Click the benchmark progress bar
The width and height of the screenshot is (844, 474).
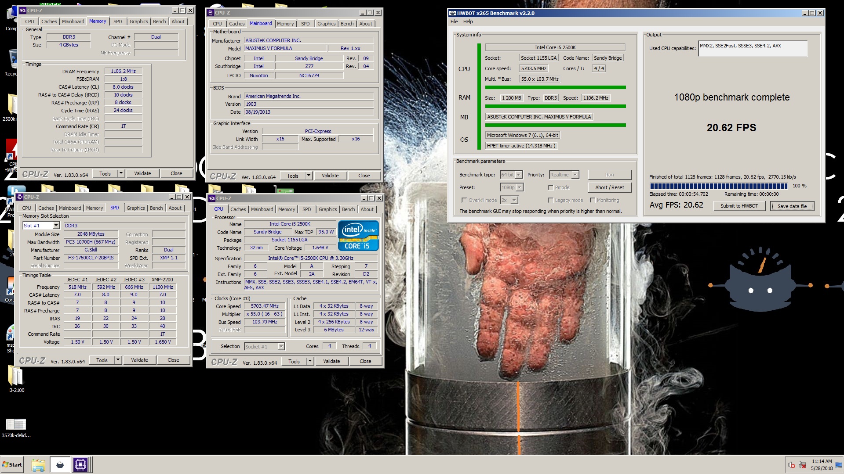(718, 186)
